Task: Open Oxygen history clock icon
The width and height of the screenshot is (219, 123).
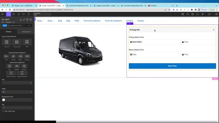Action: (x=188, y=14)
